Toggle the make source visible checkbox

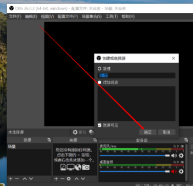click(99, 125)
